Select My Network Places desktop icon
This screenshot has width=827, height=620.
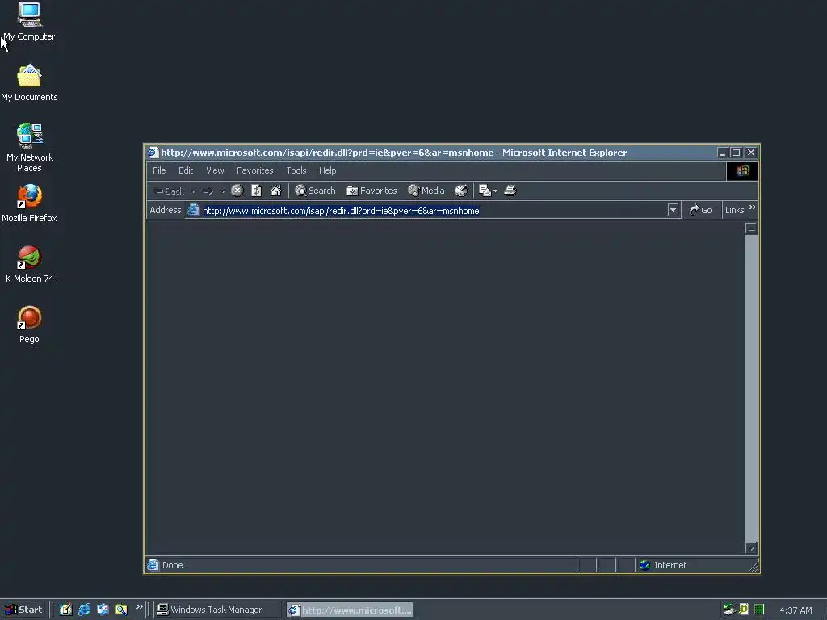point(30,148)
